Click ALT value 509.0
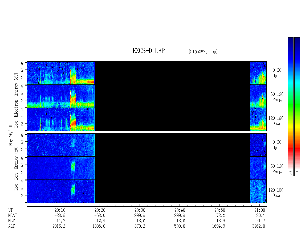This screenshot has width=301, height=233. (180, 226)
